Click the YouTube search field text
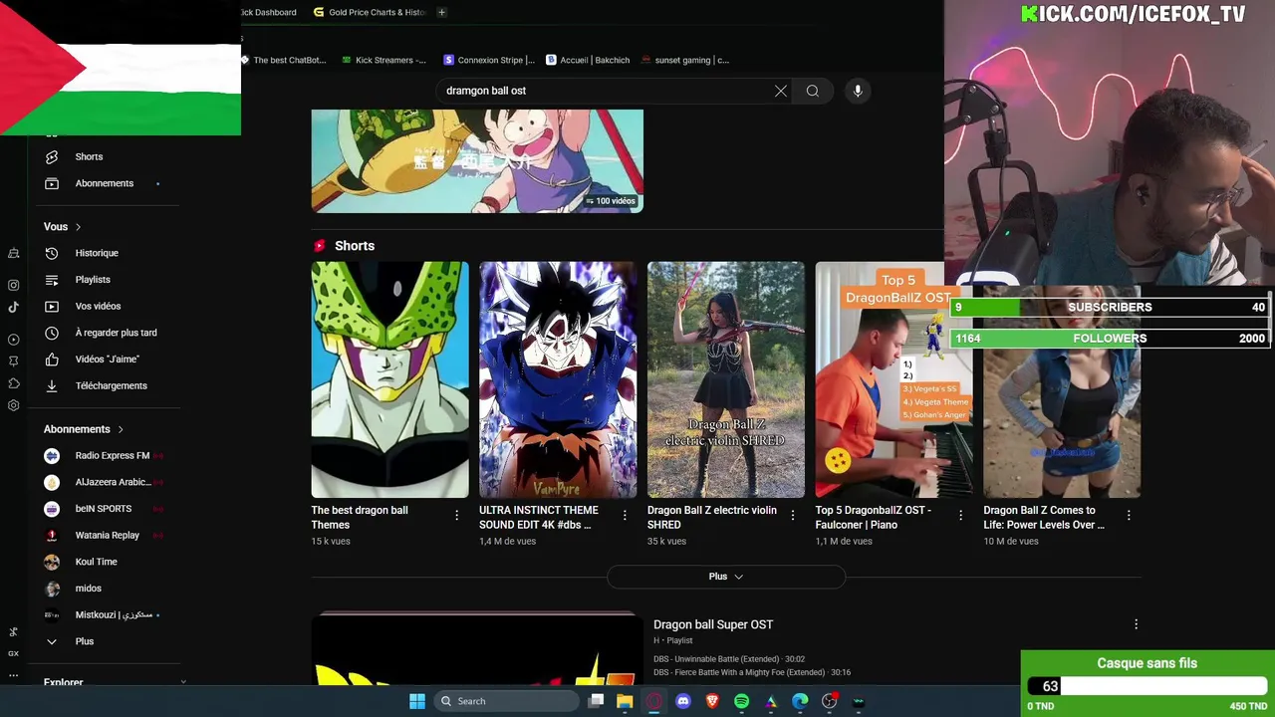1275x717 pixels. [x=486, y=91]
